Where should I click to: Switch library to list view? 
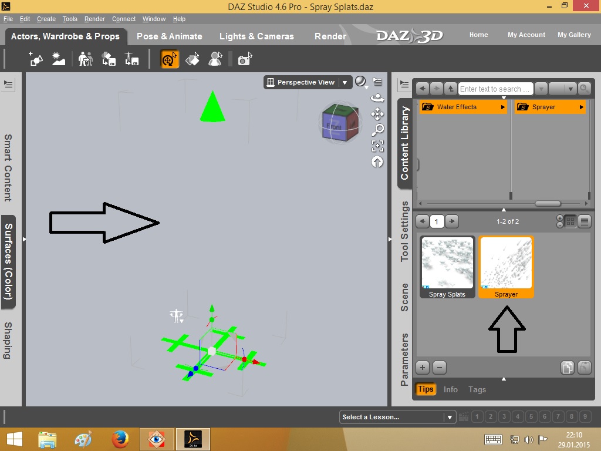pyautogui.click(x=585, y=221)
